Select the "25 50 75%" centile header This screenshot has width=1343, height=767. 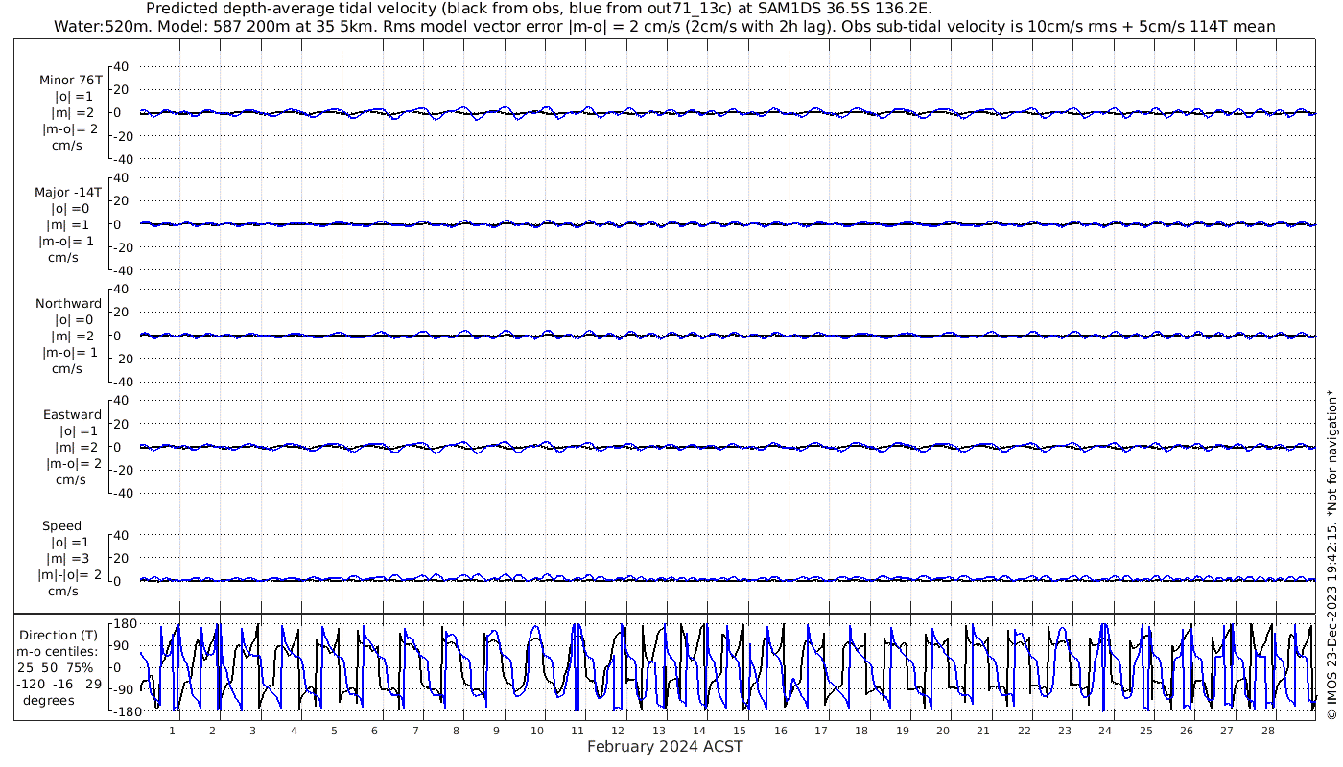[x=55, y=667]
